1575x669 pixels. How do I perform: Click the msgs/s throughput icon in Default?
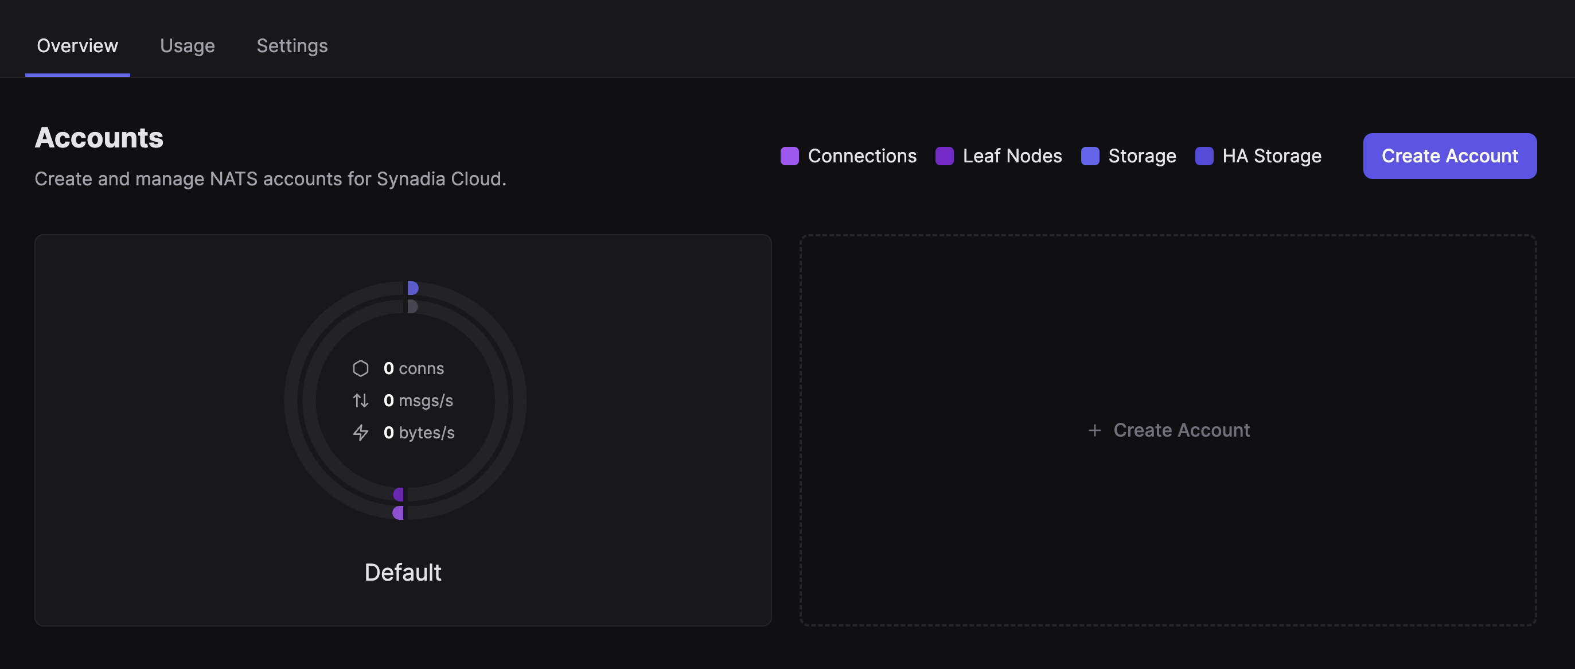click(x=360, y=400)
